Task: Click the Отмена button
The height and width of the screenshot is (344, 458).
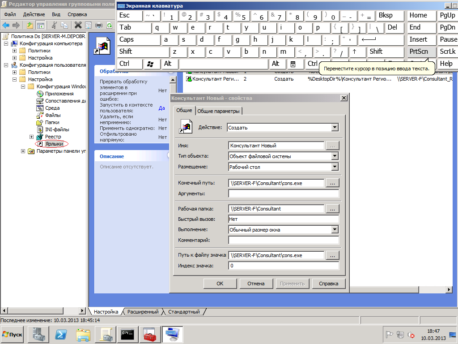Action: (255, 284)
